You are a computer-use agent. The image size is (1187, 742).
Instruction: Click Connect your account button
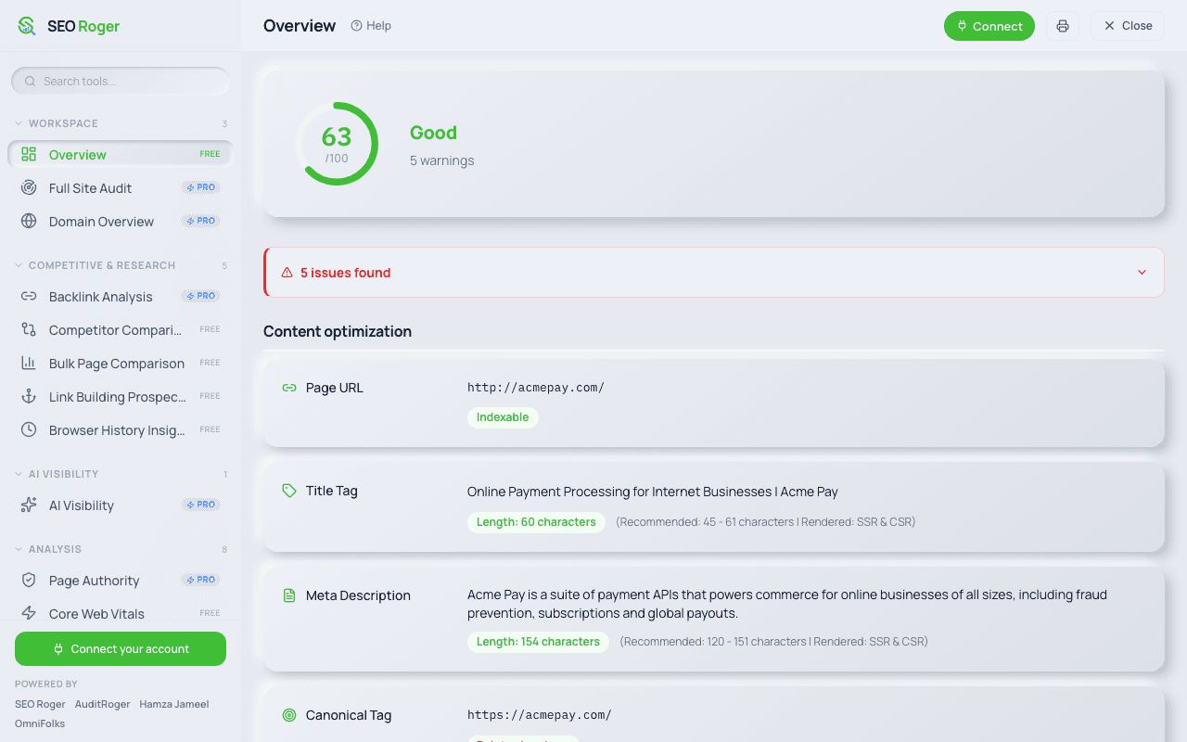121,648
